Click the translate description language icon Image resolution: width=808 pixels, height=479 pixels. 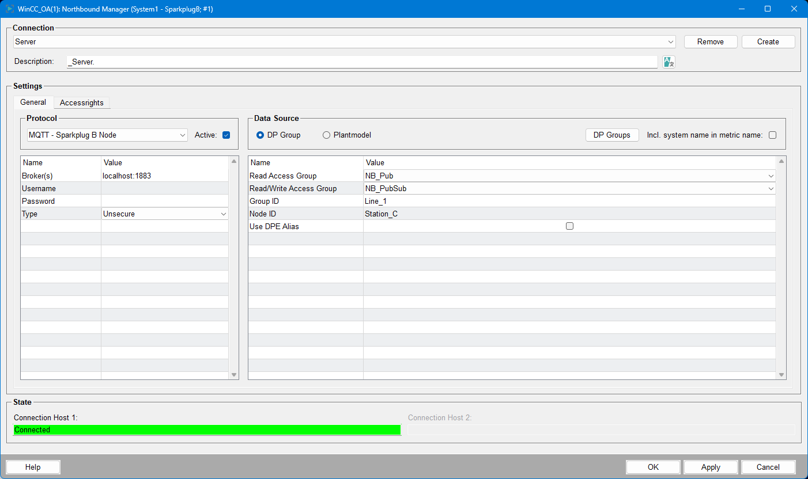(668, 62)
